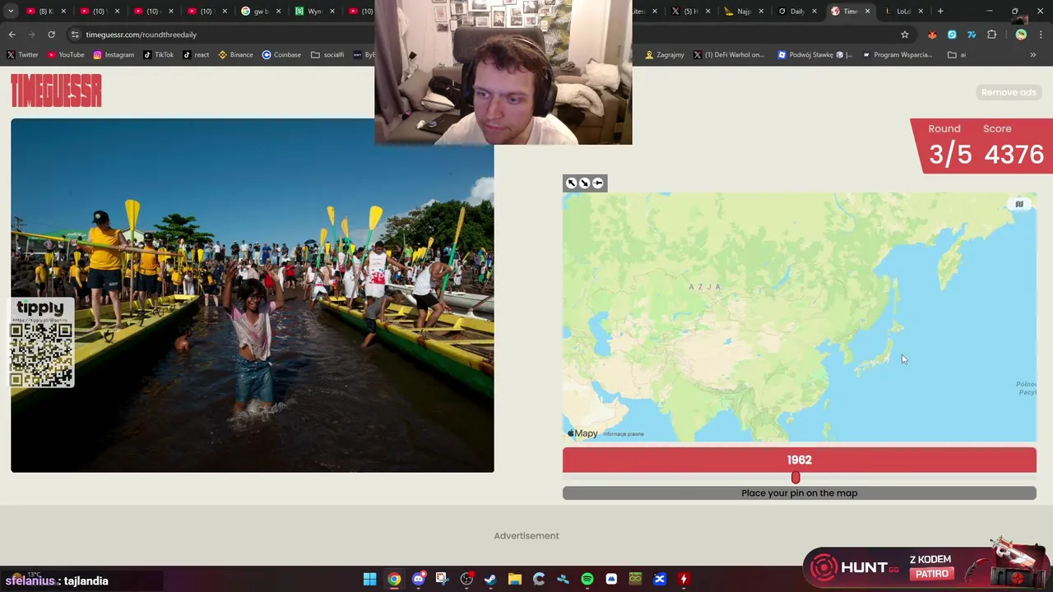Open the ai bookmarks folder

[x=957, y=54]
